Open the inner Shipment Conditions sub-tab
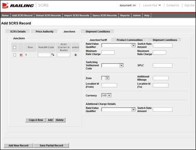This screenshot has height=150, width=196. tap(165, 40)
